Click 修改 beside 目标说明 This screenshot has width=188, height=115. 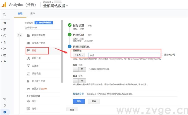[x=90, y=35]
